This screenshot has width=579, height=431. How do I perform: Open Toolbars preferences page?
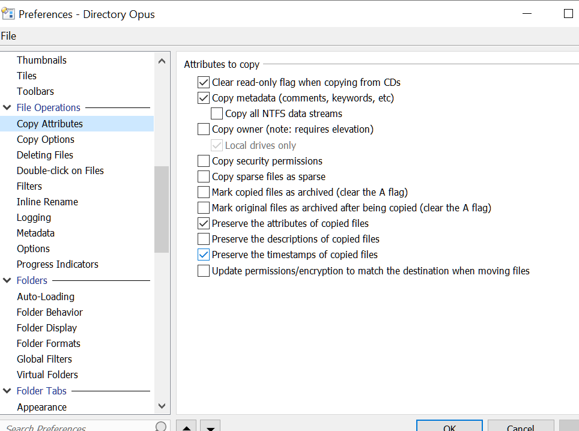[x=35, y=91]
